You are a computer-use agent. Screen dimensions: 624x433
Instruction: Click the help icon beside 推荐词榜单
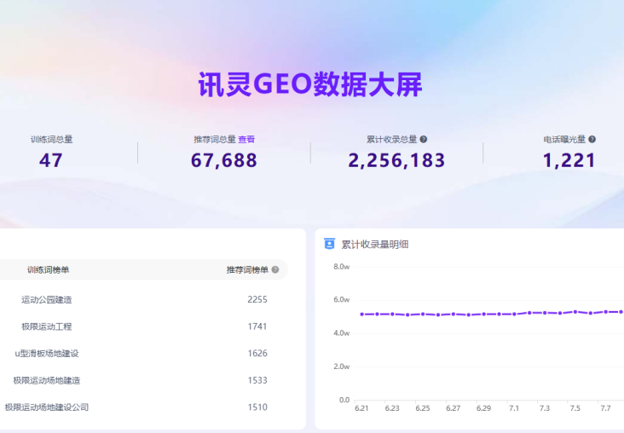tap(275, 270)
